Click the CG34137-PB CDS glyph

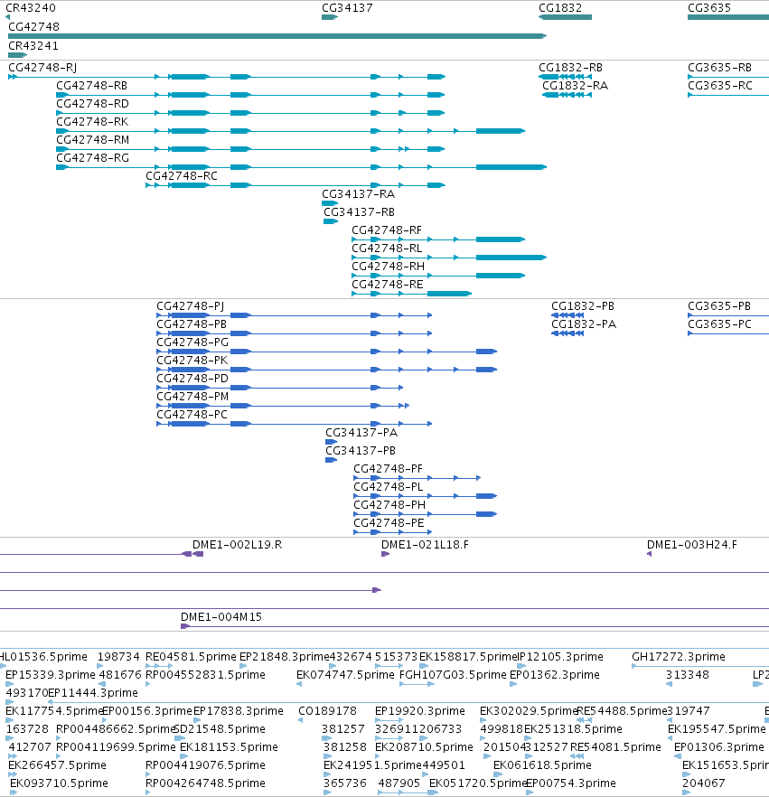(332, 460)
